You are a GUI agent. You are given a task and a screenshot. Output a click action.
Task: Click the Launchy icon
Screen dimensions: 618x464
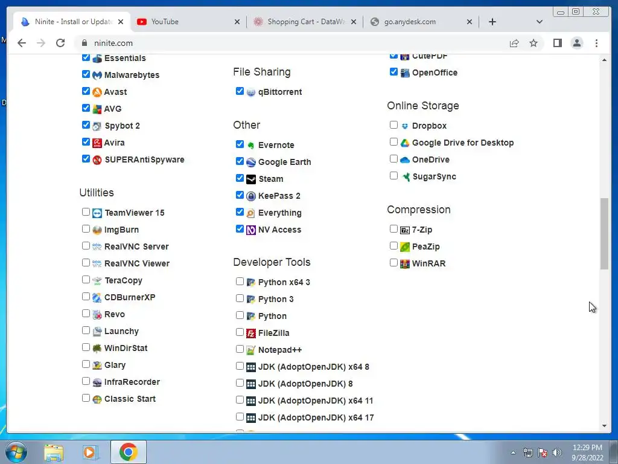tap(97, 332)
